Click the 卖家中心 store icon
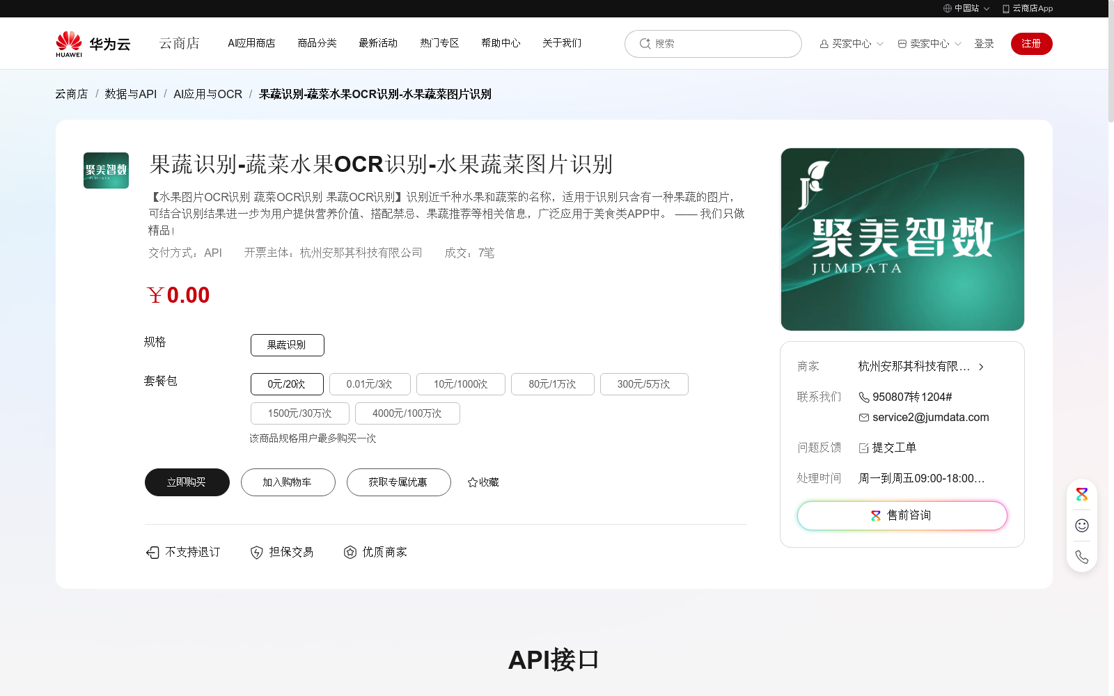Image resolution: width=1114 pixels, height=696 pixels. (902, 44)
